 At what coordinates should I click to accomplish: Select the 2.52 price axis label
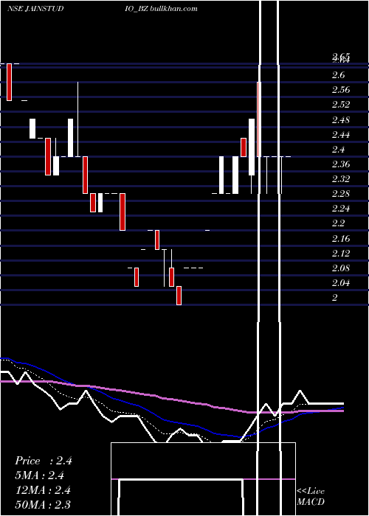[341, 105]
